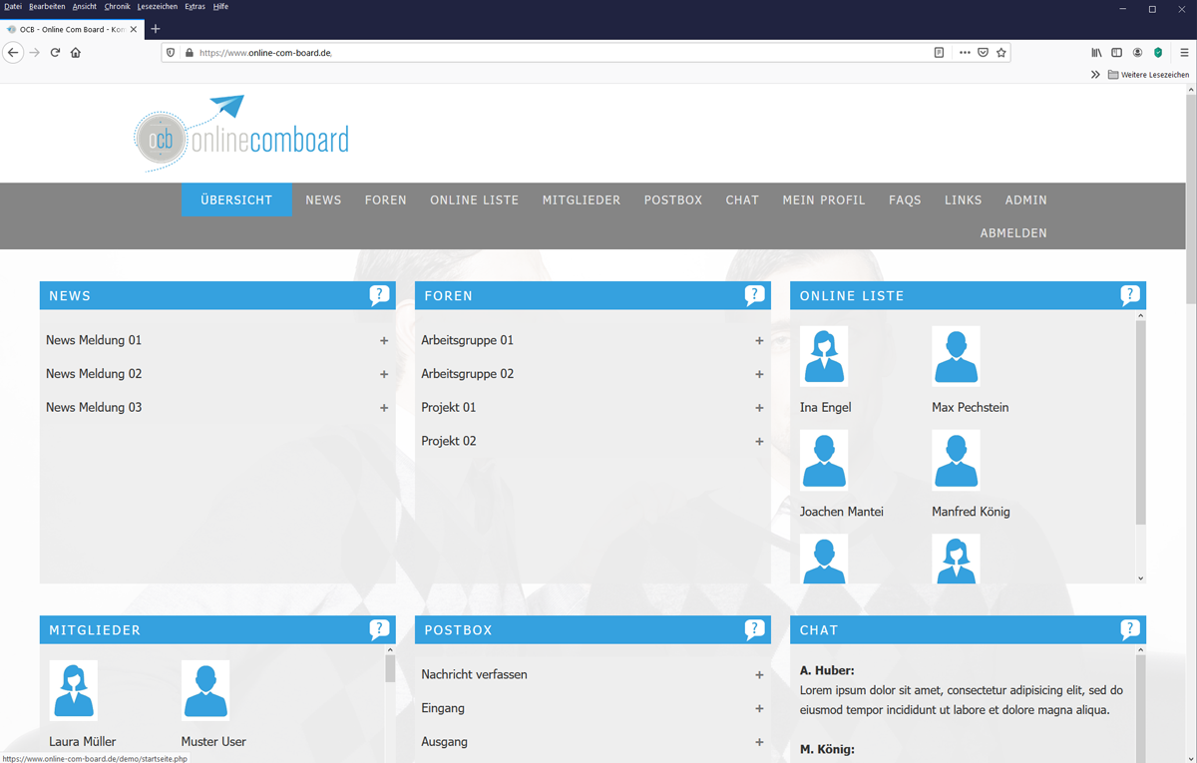Screen dimensions: 1197x763
Task: Click Ina Engel's avatar in online list
Action: (824, 356)
